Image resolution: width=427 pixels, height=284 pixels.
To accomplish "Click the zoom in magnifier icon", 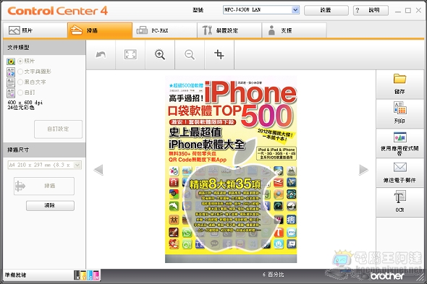I will click(x=160, y=55).
